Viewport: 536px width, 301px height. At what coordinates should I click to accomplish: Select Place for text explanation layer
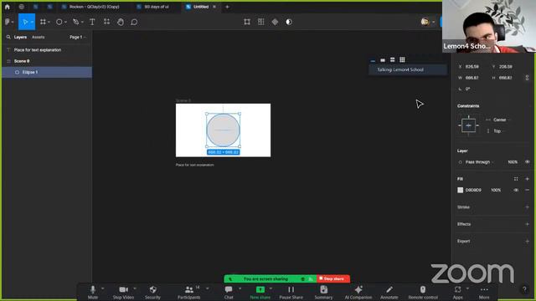(47, 50)
